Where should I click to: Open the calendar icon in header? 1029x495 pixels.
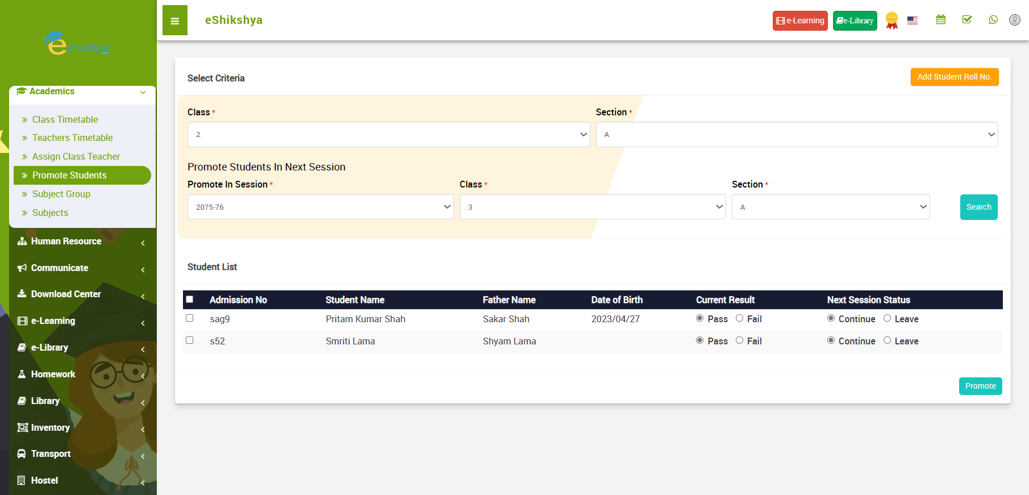tap(941, 20)
